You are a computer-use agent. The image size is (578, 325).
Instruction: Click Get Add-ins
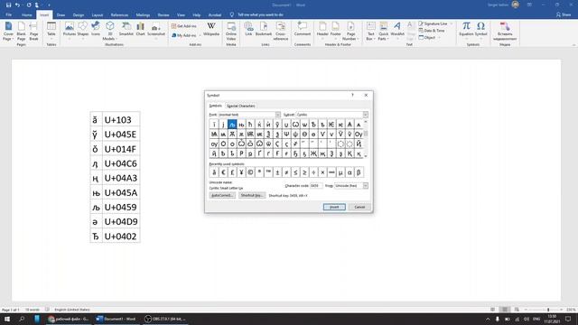pyautogui.click(x=184, y=26)
